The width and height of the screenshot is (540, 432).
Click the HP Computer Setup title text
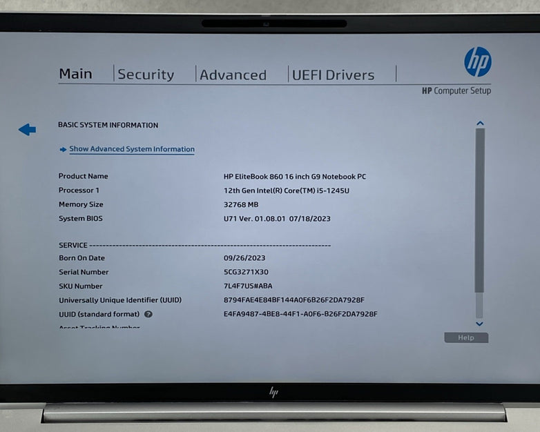click(456, 90)
